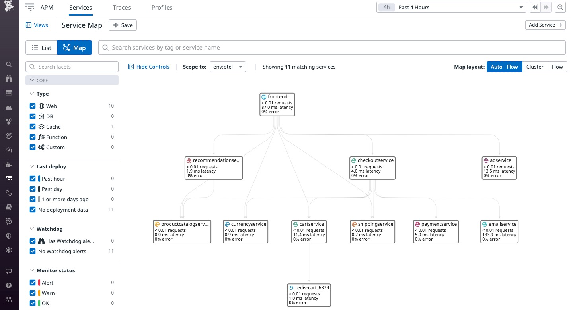Screen dimensions: 571x310
Task: Uncheck the Web type checkbox
Action: point(33,106)
